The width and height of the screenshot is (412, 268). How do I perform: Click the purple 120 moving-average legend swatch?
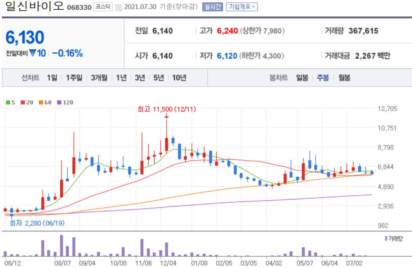59,103
